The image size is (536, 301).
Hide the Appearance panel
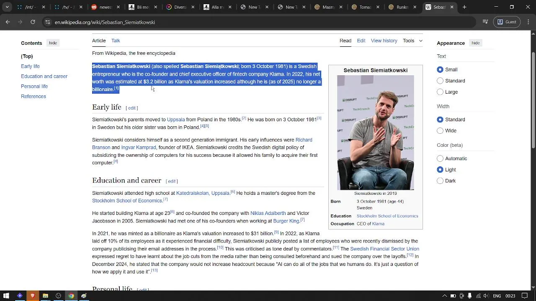[476, 43]
